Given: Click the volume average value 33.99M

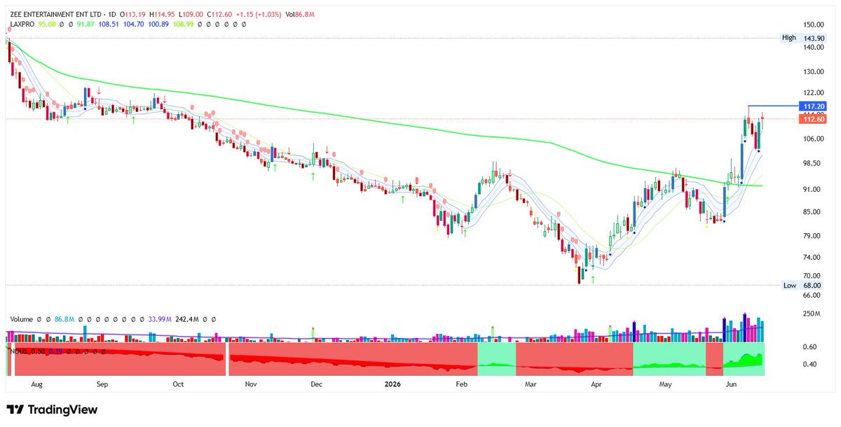Looking at the screenshot, I should point(161,318).
